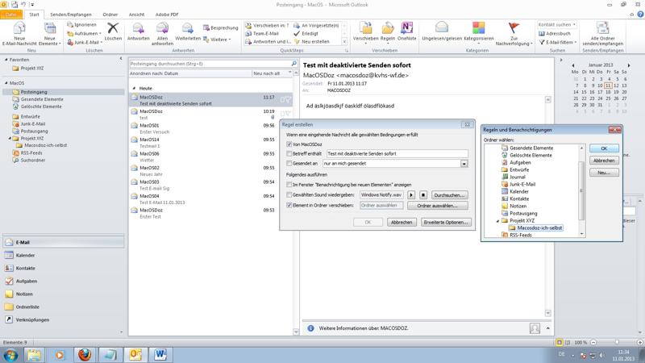Screen dimensions: 645x363
Task: Adjust the zoom slider in the status bar
Action: click(617, 342)
